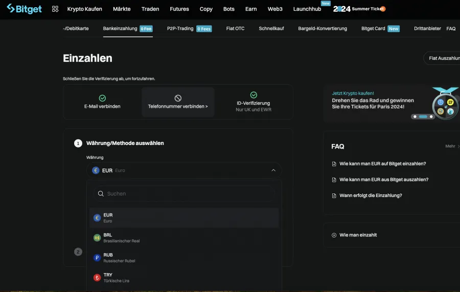Screen dimensions: 460x292
Task: Click the RUB currency icon
Action: [x=97, y=258]
